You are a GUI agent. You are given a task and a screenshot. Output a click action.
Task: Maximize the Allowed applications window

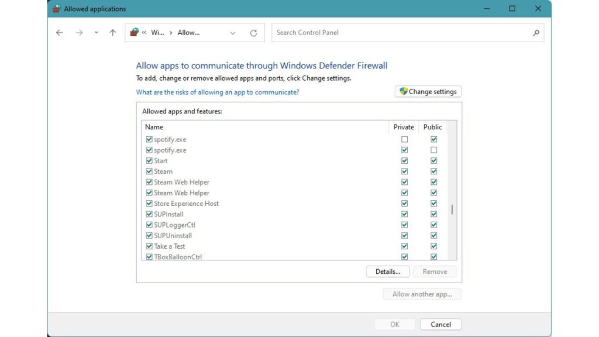[x=512, y=9]
